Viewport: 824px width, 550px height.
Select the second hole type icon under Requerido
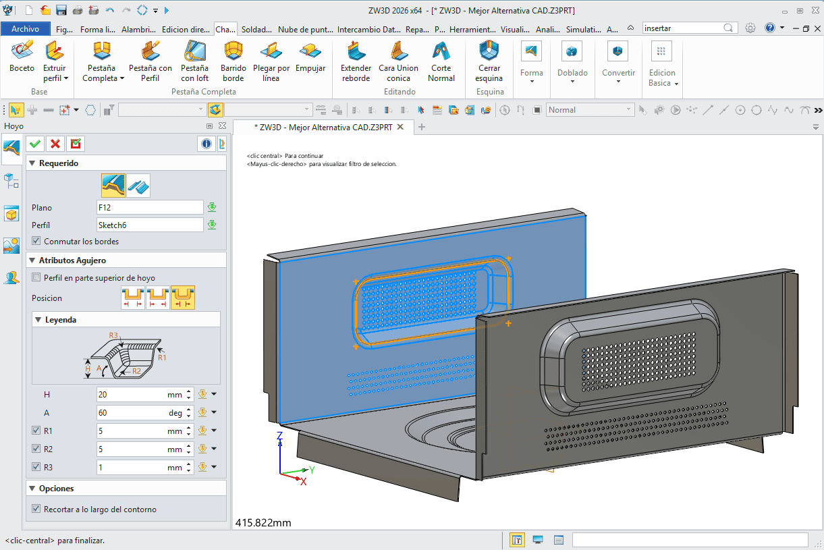138,185
